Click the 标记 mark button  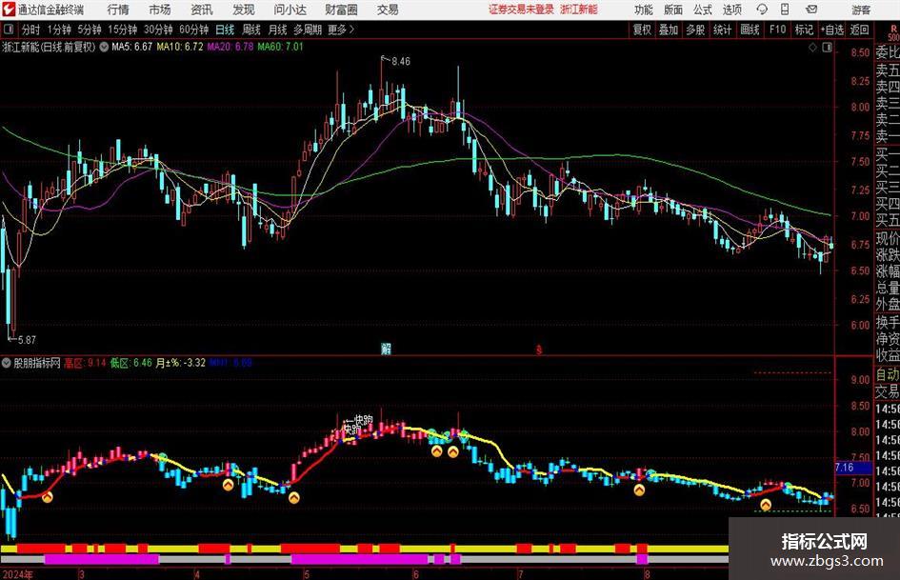[x=804, y=30]
